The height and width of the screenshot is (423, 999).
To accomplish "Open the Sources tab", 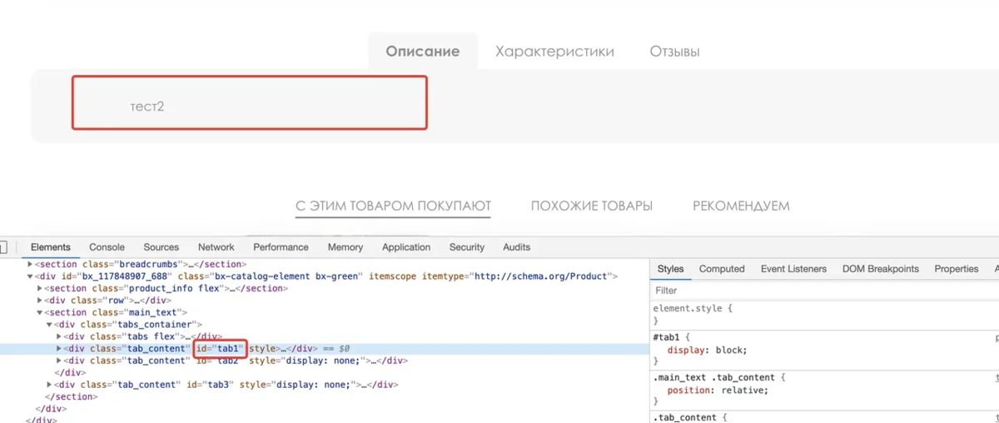I will [162, 247].
